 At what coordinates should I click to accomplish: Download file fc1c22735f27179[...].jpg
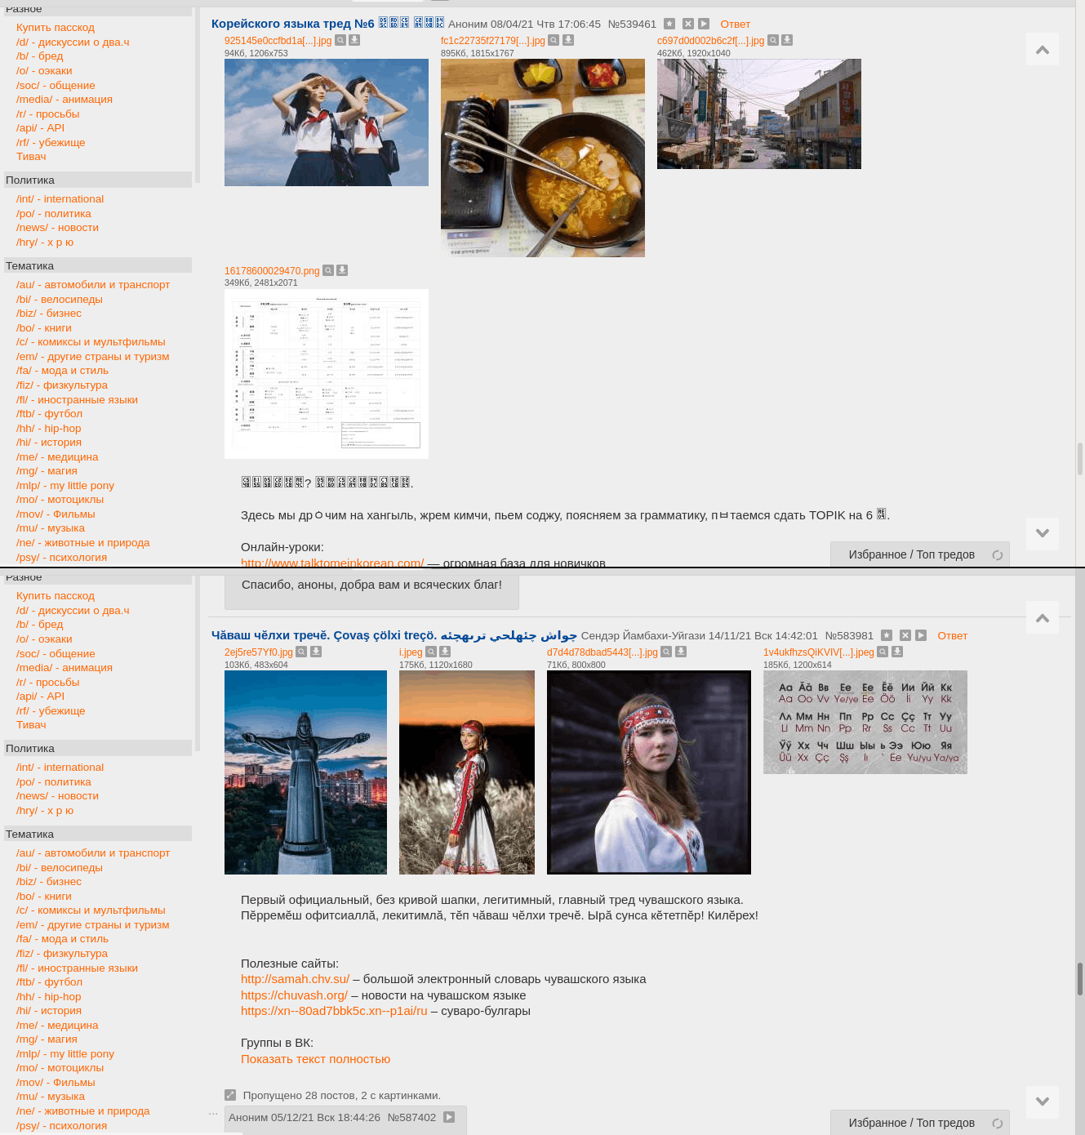[x=568, y=40]
